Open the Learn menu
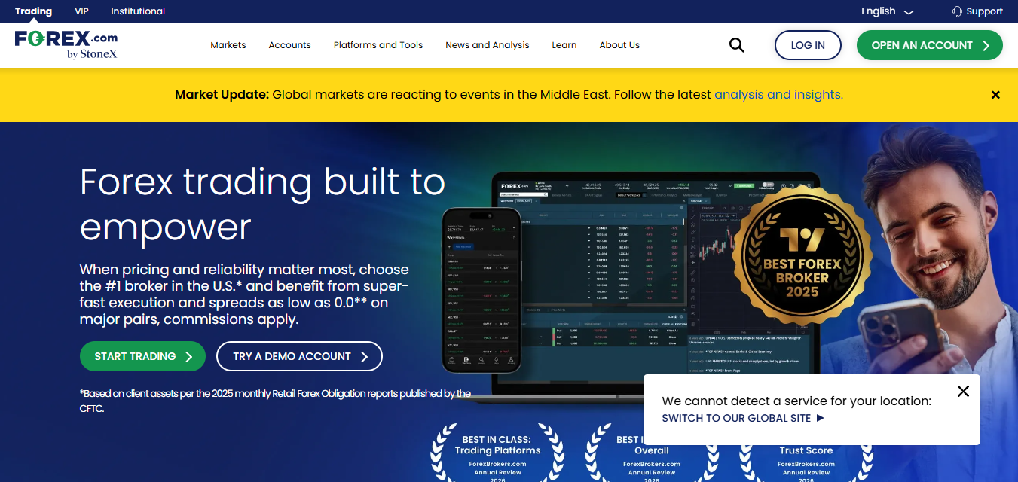This screenshot has width=1018, height=482. tap(564, 45)
